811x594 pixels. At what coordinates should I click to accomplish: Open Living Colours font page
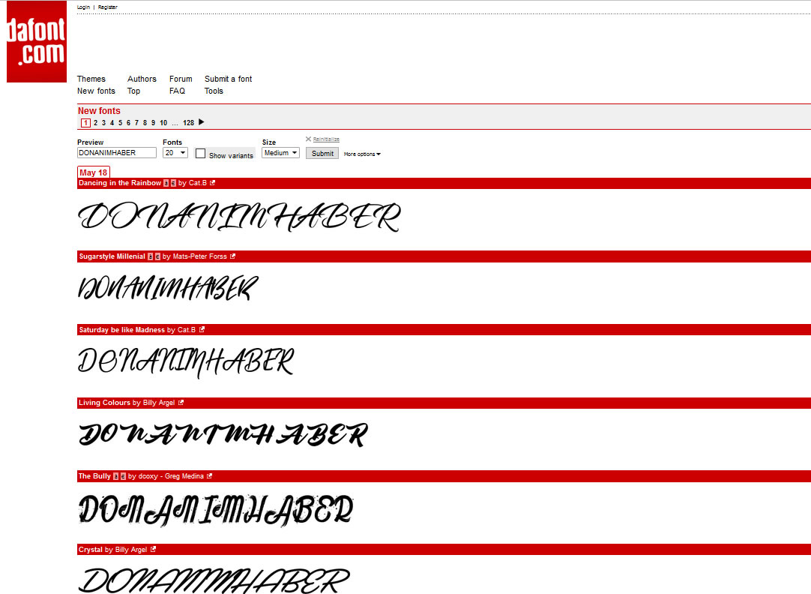[104, 403]
